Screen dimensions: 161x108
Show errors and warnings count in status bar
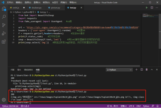(x=25, y=106)
